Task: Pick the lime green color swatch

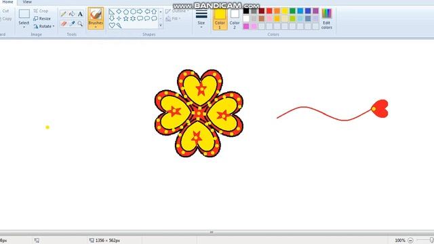Action: coord(292,18)
